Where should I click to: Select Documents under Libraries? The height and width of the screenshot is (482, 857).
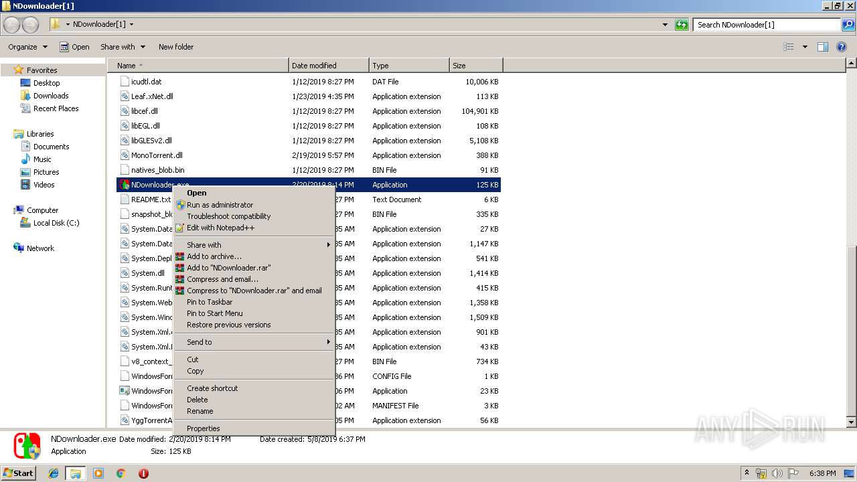pyautogui.click(x=51, y=147)
